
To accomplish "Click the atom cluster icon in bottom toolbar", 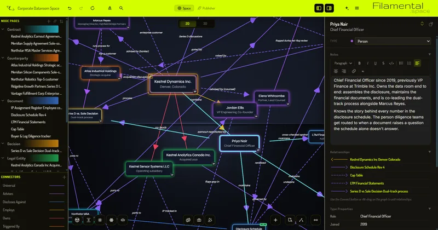I will [112, 220].
